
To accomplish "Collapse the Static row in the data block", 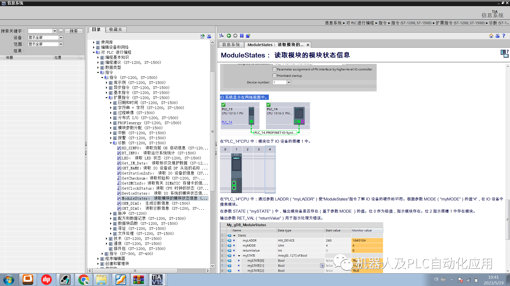I will [x=234, y=235].
